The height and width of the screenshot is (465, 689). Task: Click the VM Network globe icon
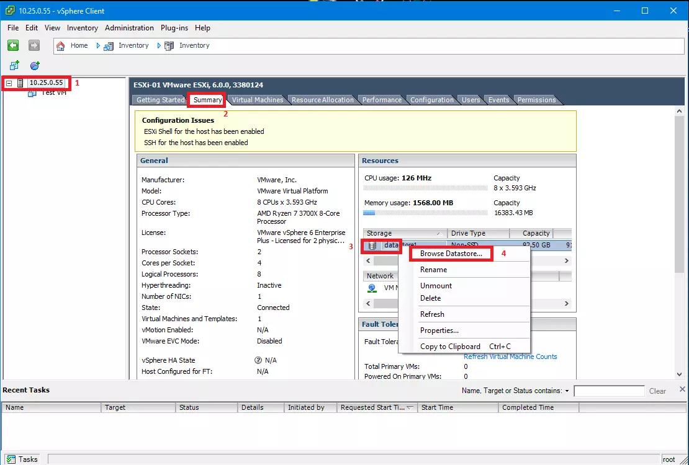tap(372, 288)
